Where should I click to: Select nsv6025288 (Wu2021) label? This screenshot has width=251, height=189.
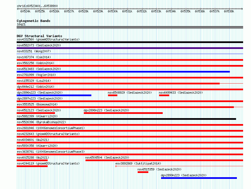tap(33, 157)
